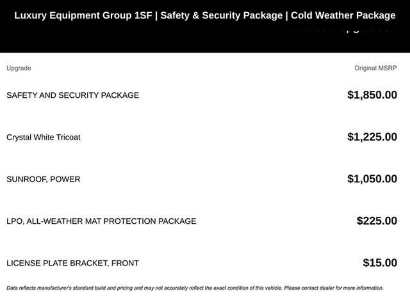
Task: Select the $225.00 price value
Action: 377,221
